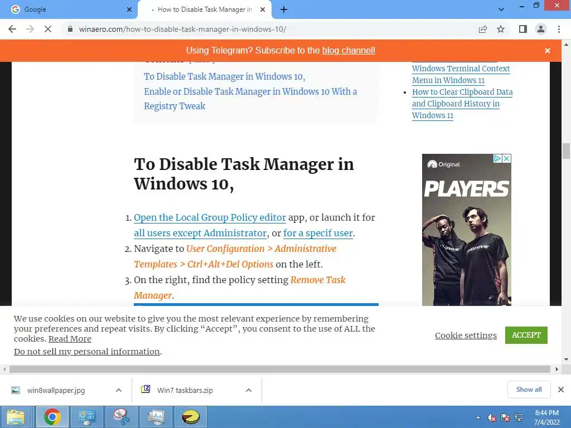Open Enable or Disable Task Manager Registry Tweak link
571x428 pixels.
pyautogui.click(x=250, y=99)
